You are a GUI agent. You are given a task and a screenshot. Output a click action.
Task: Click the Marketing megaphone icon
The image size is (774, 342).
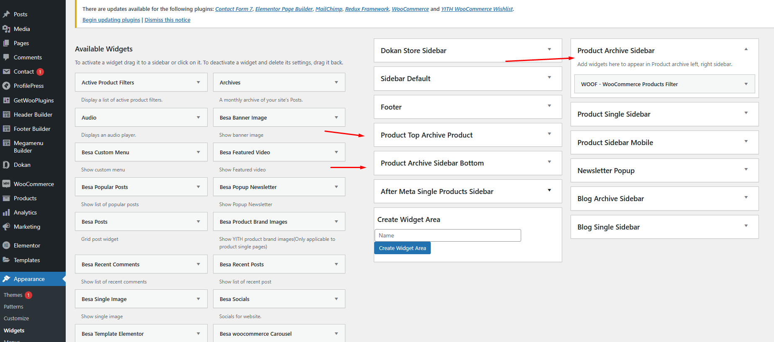(x=6, y=227)
